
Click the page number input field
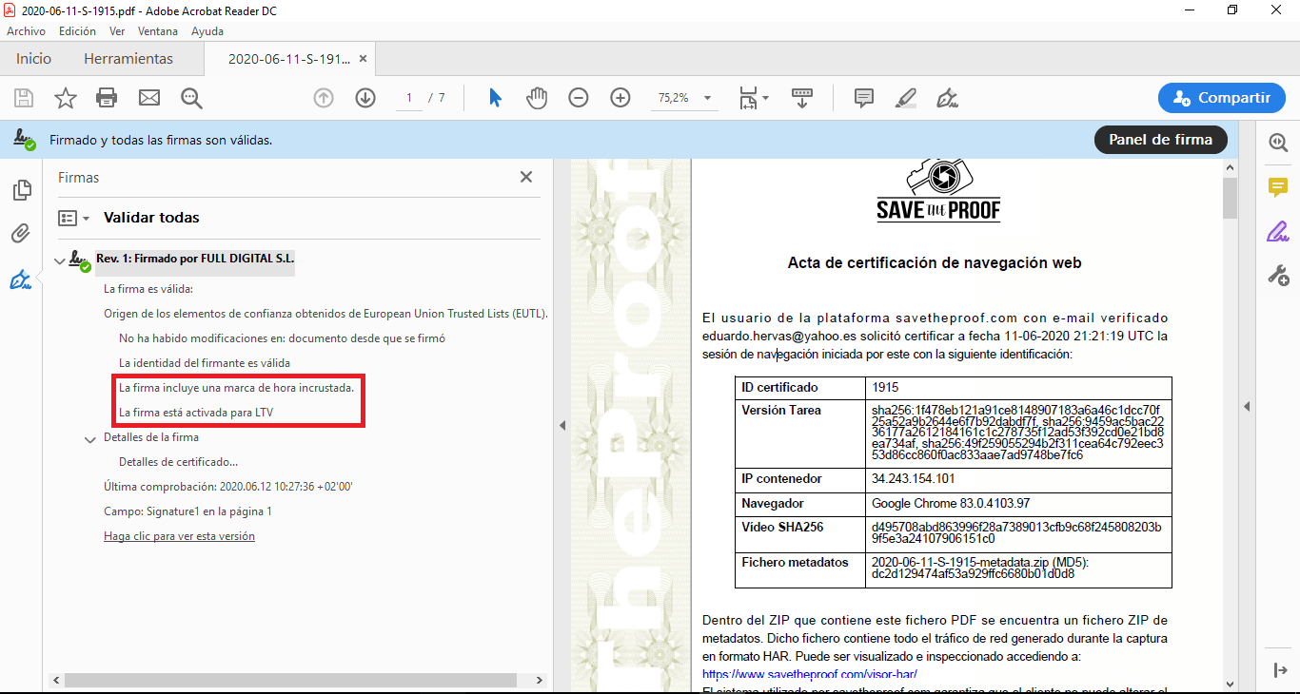pos(409,98)
